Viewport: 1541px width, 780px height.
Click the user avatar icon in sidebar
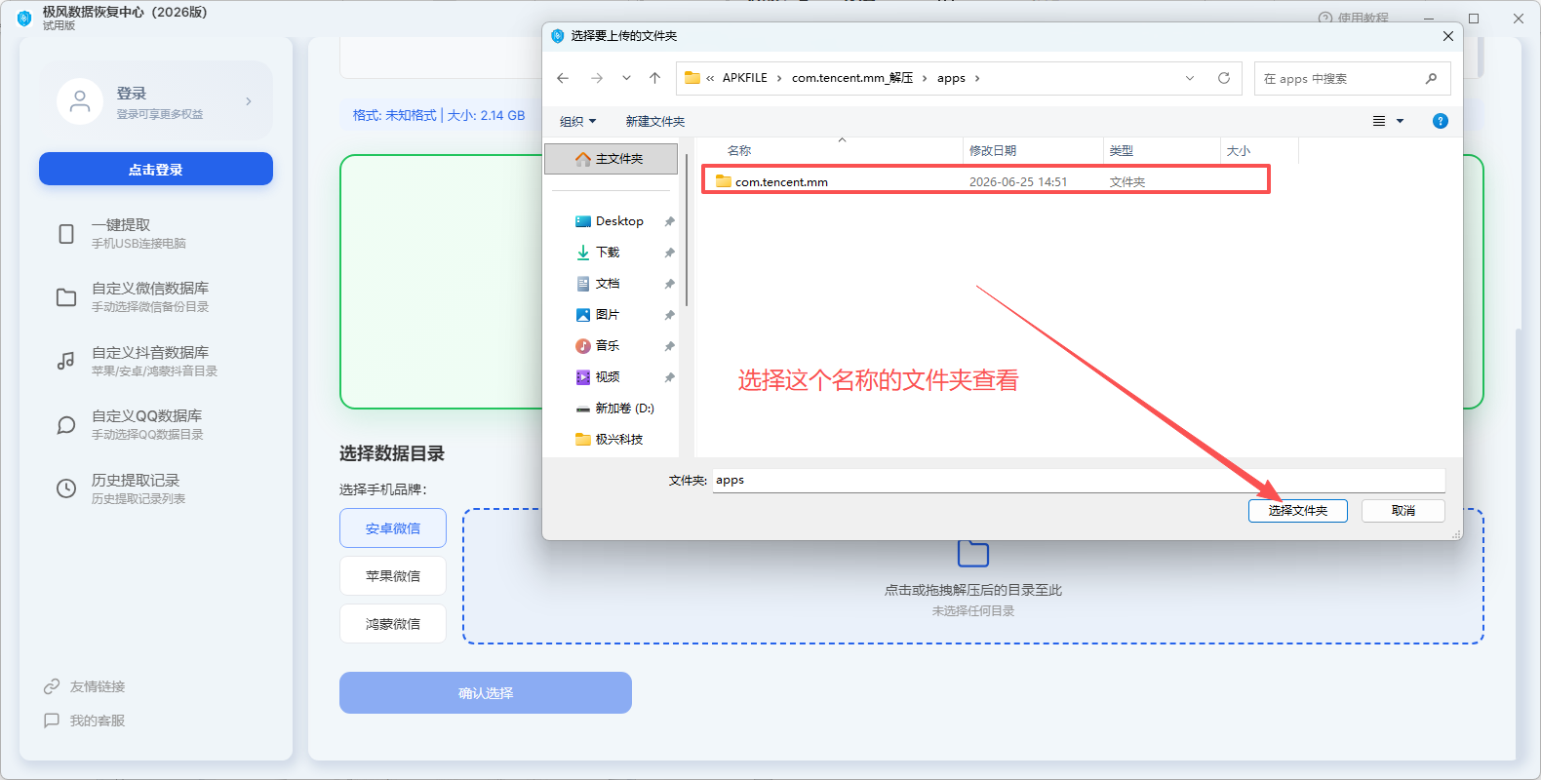(80, 101)
